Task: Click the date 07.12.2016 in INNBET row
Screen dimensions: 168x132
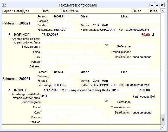Action: tap(50, 90)
